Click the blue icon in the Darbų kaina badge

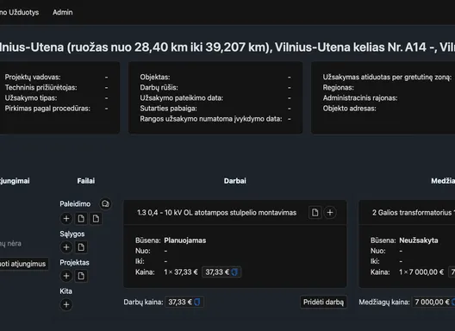(197, 302)
